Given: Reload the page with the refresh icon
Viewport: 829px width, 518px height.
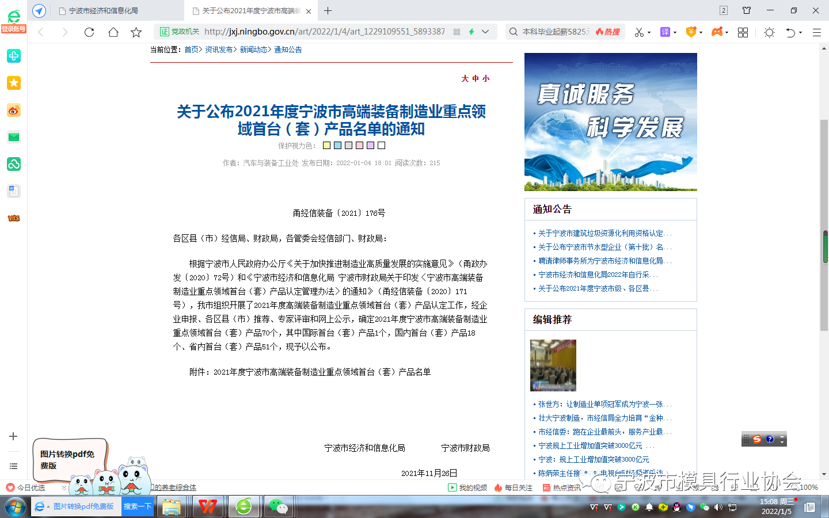Looking at the screenshot, I should point(89,32).
